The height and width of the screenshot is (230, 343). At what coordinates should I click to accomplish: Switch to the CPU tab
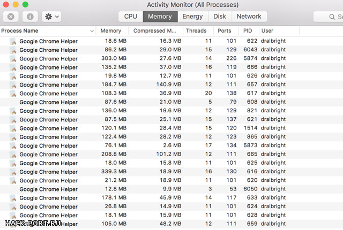pos(131,17)
